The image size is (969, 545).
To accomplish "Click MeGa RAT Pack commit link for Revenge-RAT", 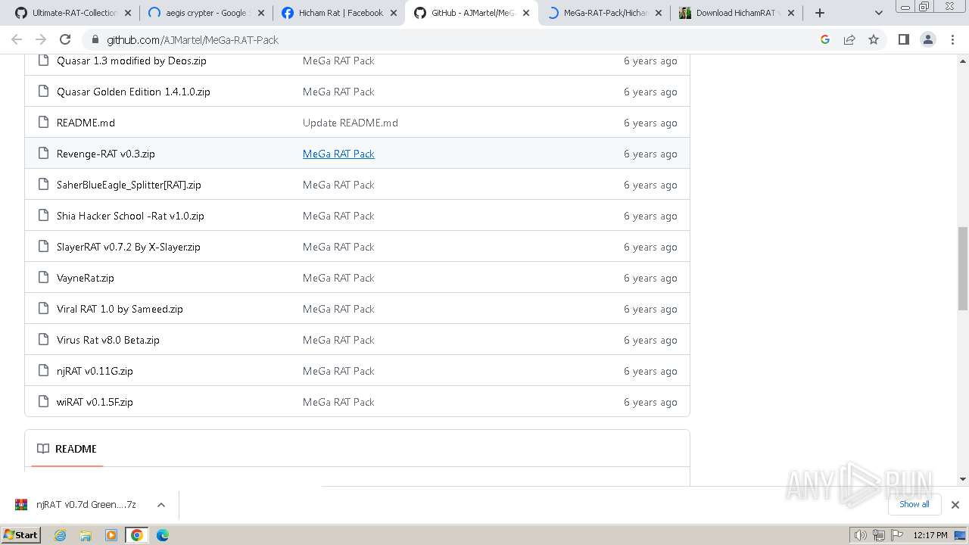I will [x=338, y=154].
